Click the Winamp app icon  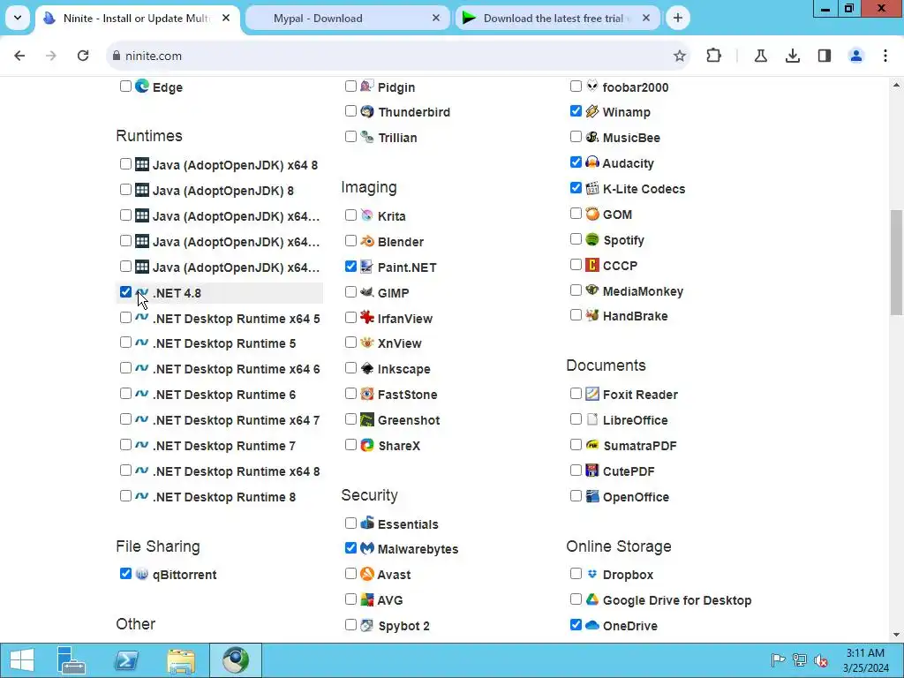(592, 111)
